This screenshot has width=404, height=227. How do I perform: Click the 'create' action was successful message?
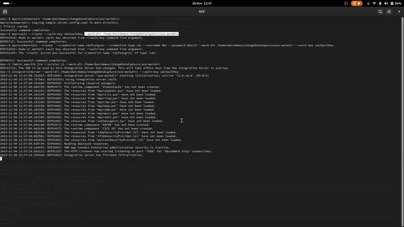(80, 53)
